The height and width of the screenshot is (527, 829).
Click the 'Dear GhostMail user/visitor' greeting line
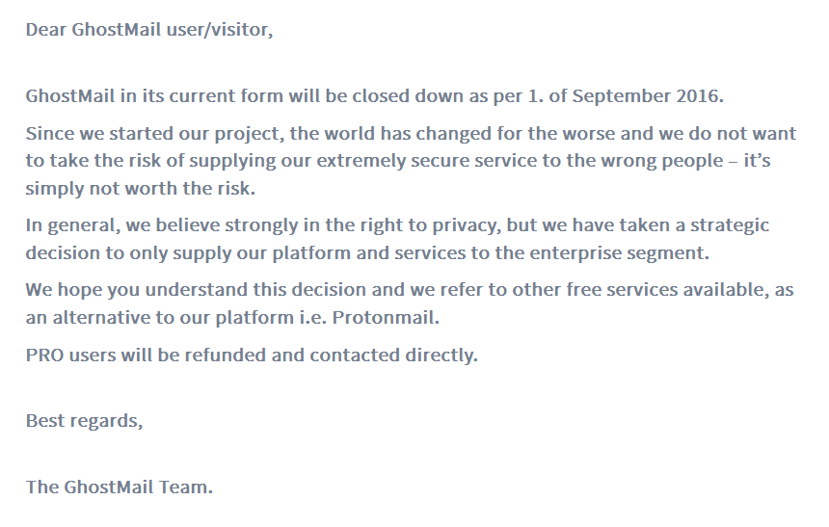point(149,29)
